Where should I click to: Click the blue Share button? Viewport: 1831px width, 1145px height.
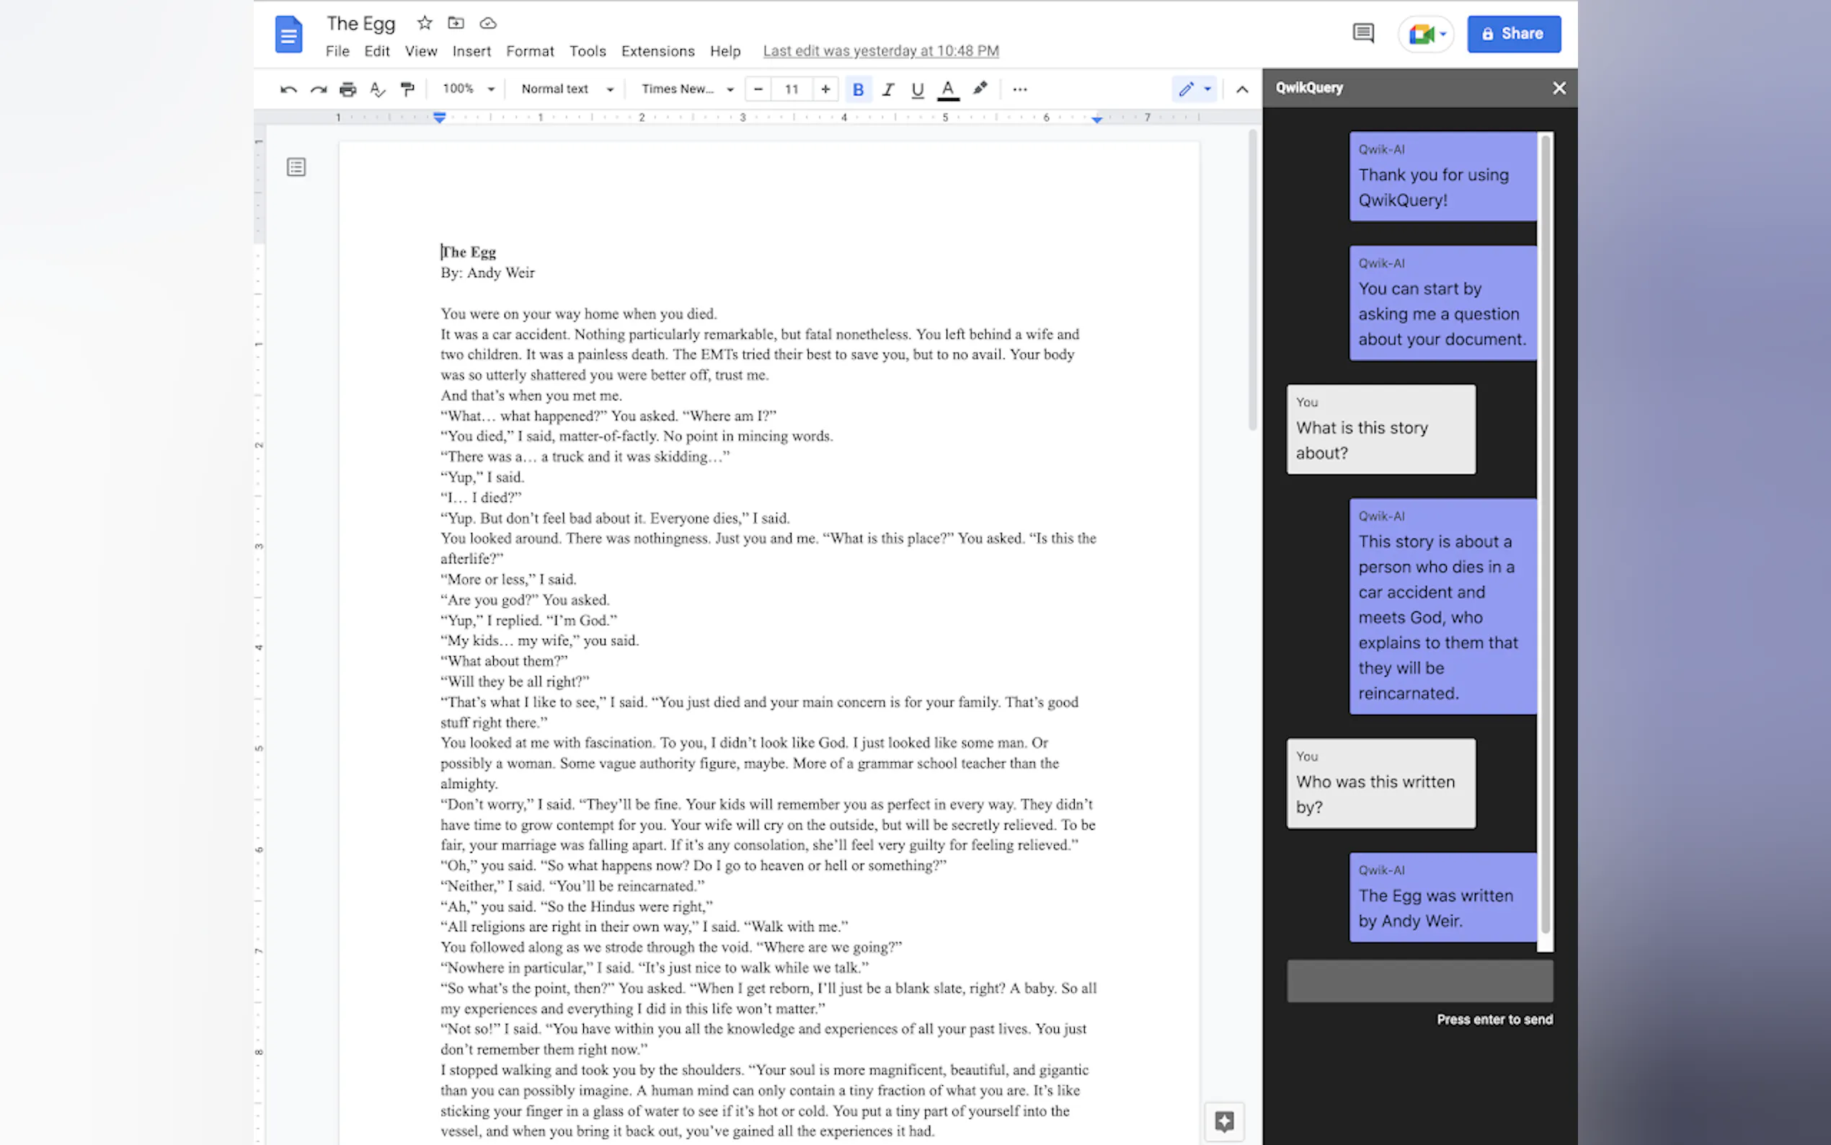pos(1513,33)
